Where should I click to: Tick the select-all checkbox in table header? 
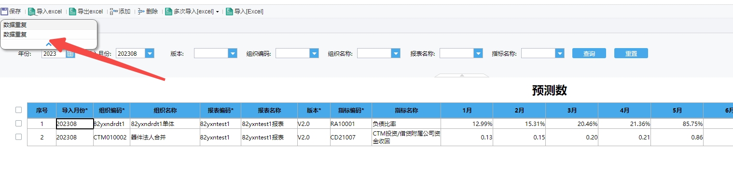(x=18, y=110)
